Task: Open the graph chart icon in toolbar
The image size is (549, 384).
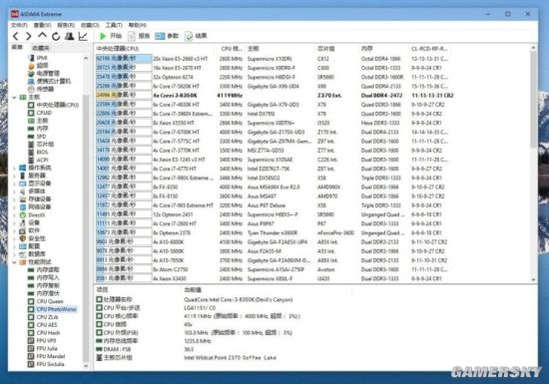Action: 83,36
